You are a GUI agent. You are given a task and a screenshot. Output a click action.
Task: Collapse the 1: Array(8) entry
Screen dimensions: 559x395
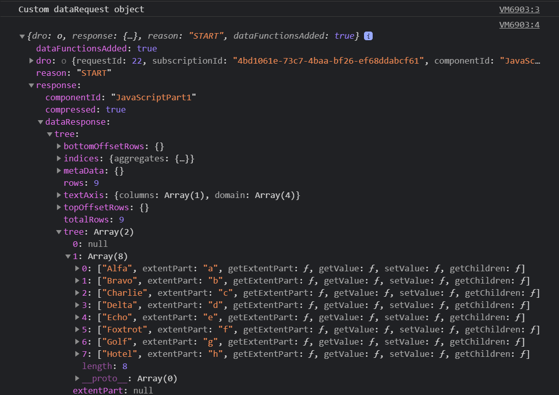point(68,257)
